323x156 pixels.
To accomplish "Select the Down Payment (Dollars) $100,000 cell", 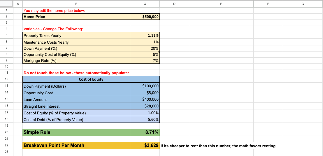I will click(145, 86).
